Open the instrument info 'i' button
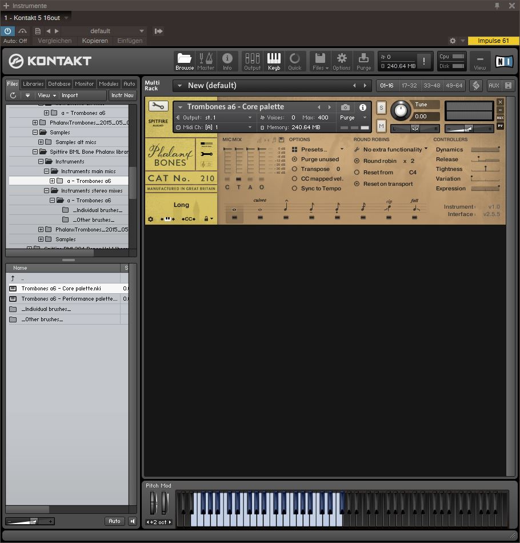The height and width of the screenshot is (543, 520). pos(362,107)
